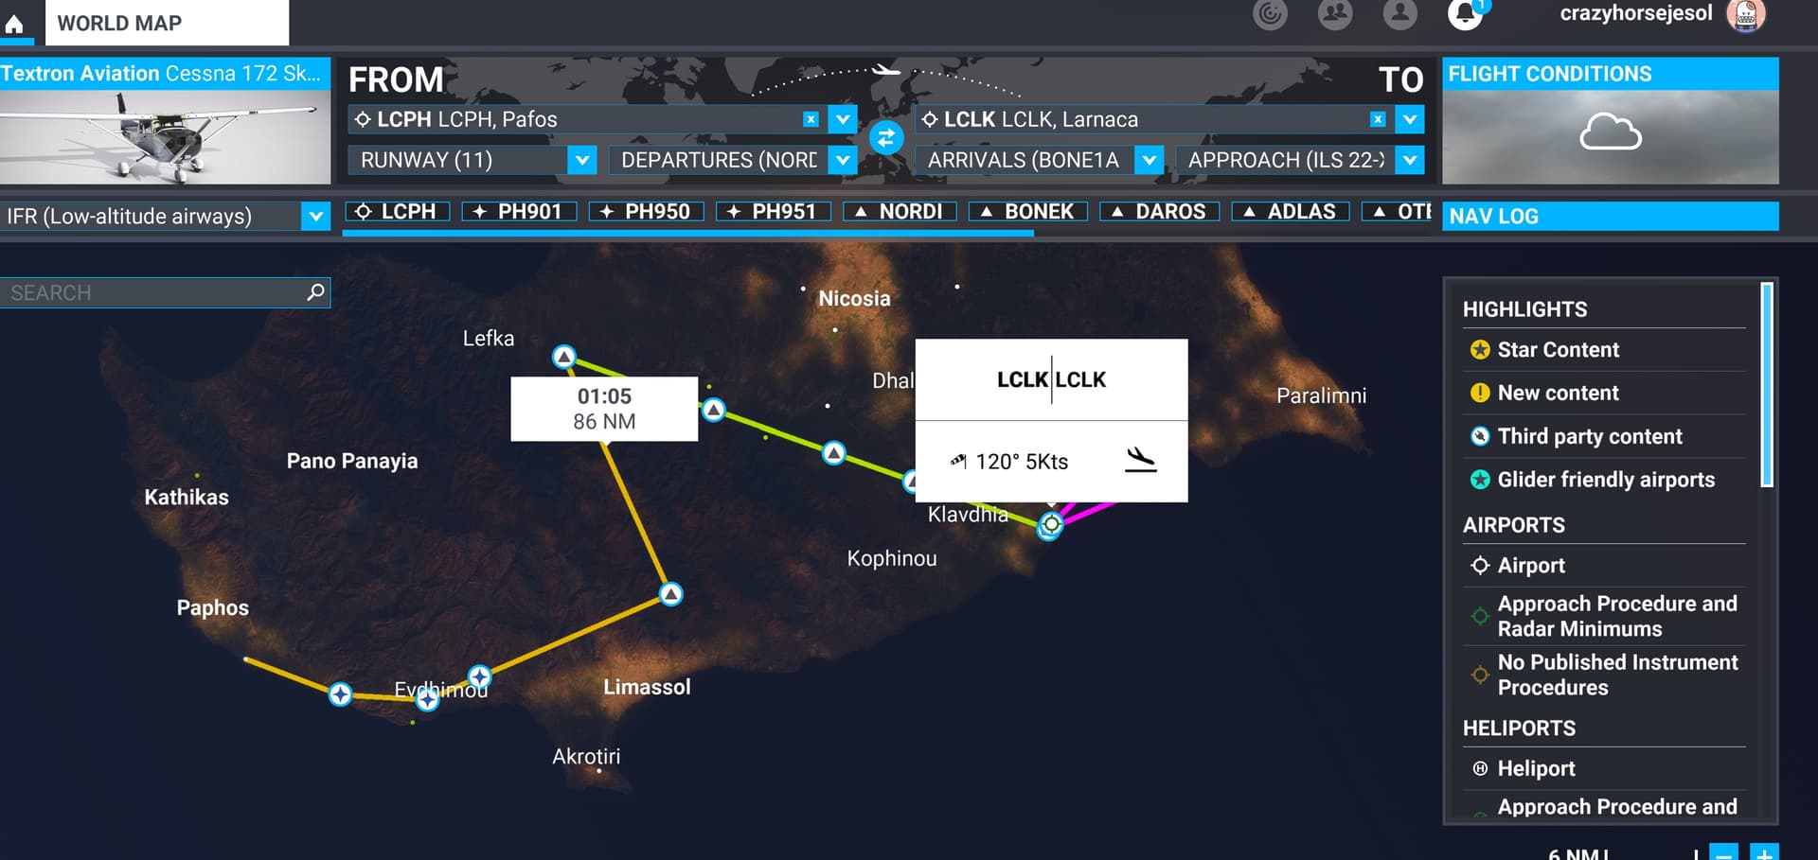
Task: Select the NORDI waypoint in flight plan
Action: pyautogui.click(x=900, y=212)
